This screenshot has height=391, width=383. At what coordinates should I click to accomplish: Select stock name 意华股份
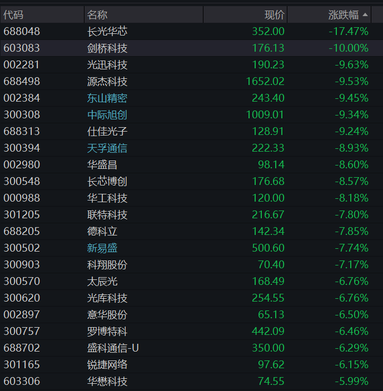pos(107,315)
